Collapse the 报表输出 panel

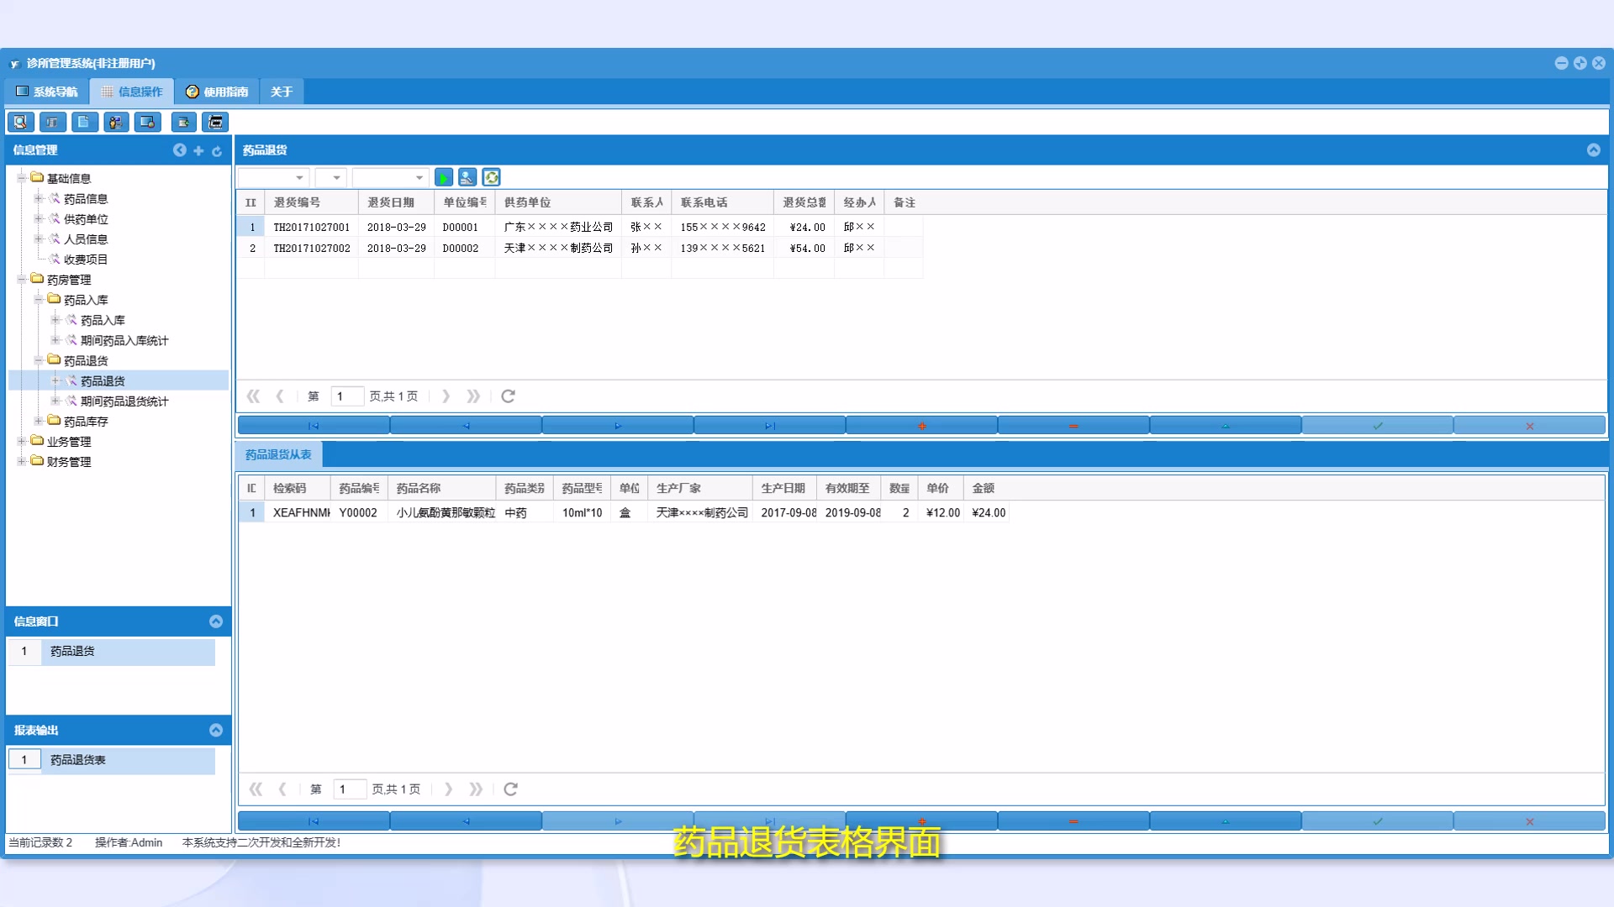point(216,731)
